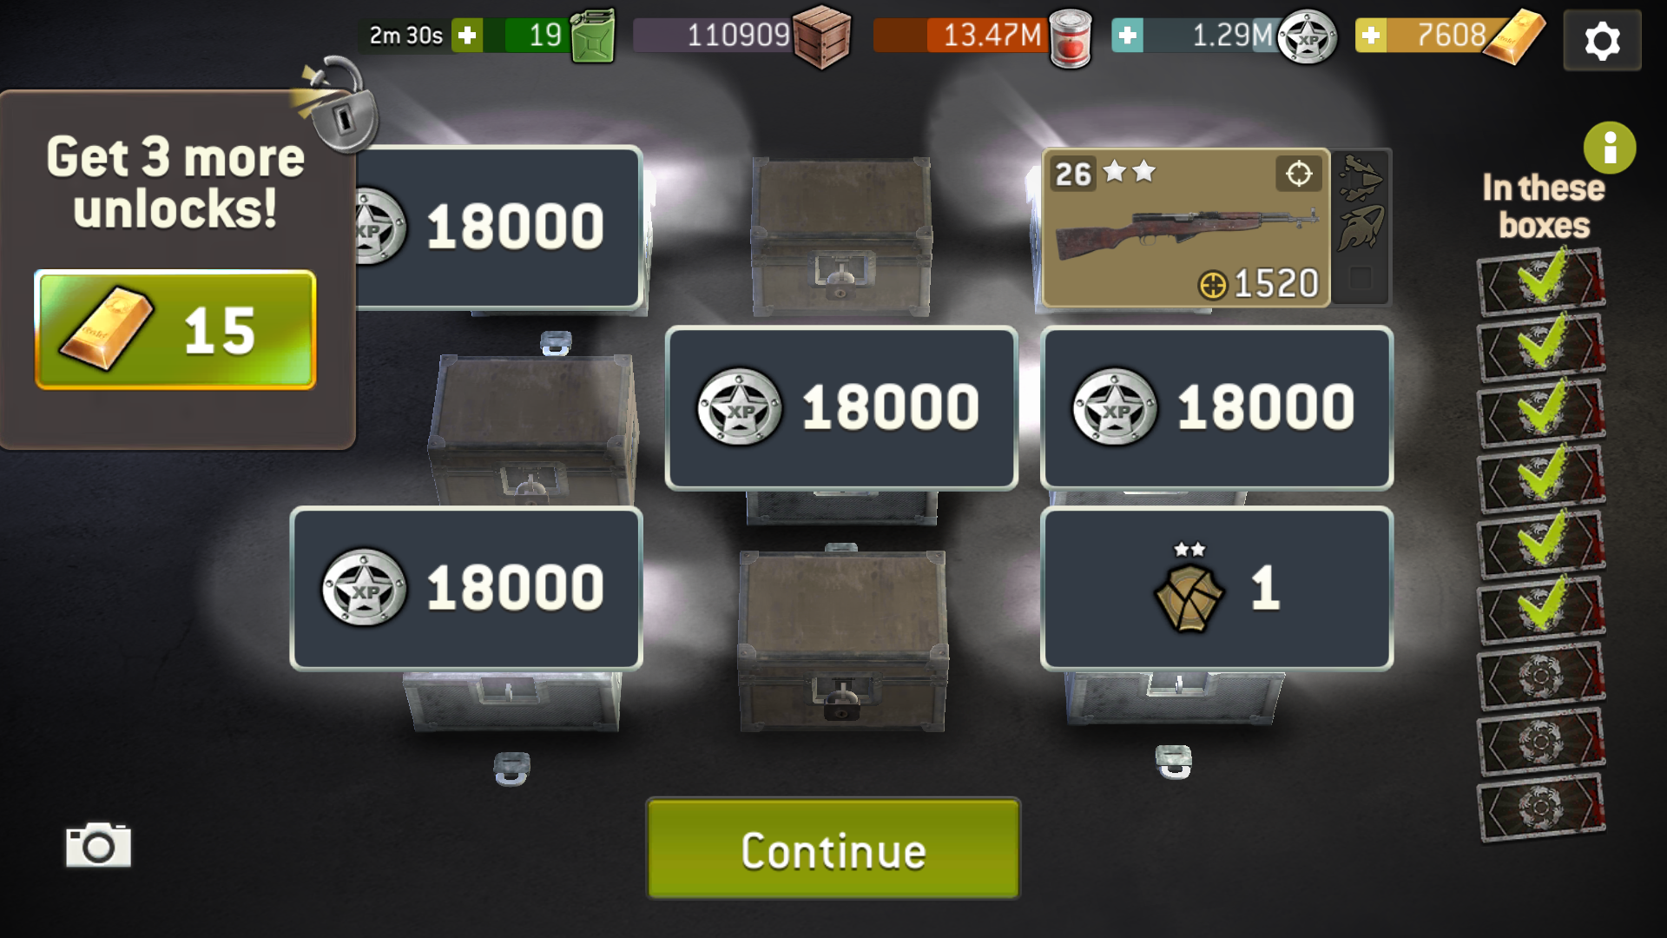Screen dimensions: 1667x938
Task: Select the two-star badge fragment reward
Action: click(x=1216, y=589)
